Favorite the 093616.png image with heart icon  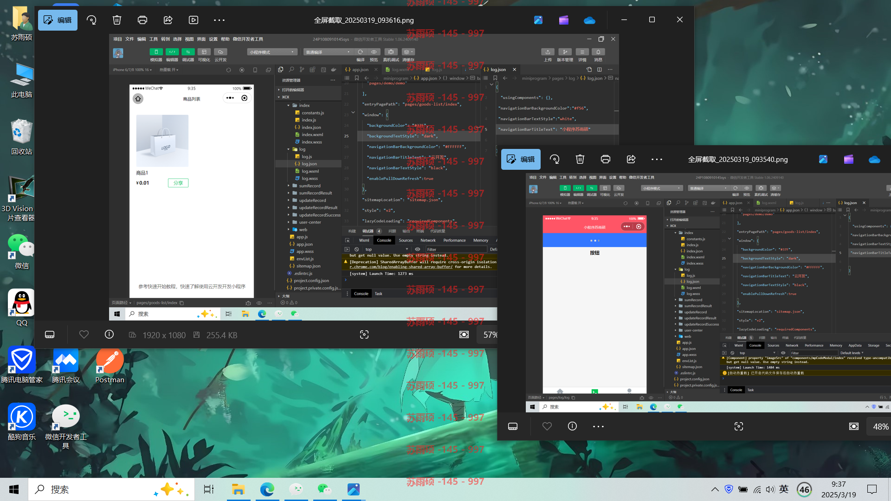pos(84,334)
